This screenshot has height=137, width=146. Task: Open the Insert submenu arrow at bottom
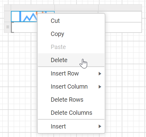coord(100,126)
